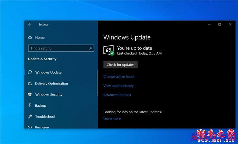Open View update history link

pyautogui.click(x=119, y=86)
